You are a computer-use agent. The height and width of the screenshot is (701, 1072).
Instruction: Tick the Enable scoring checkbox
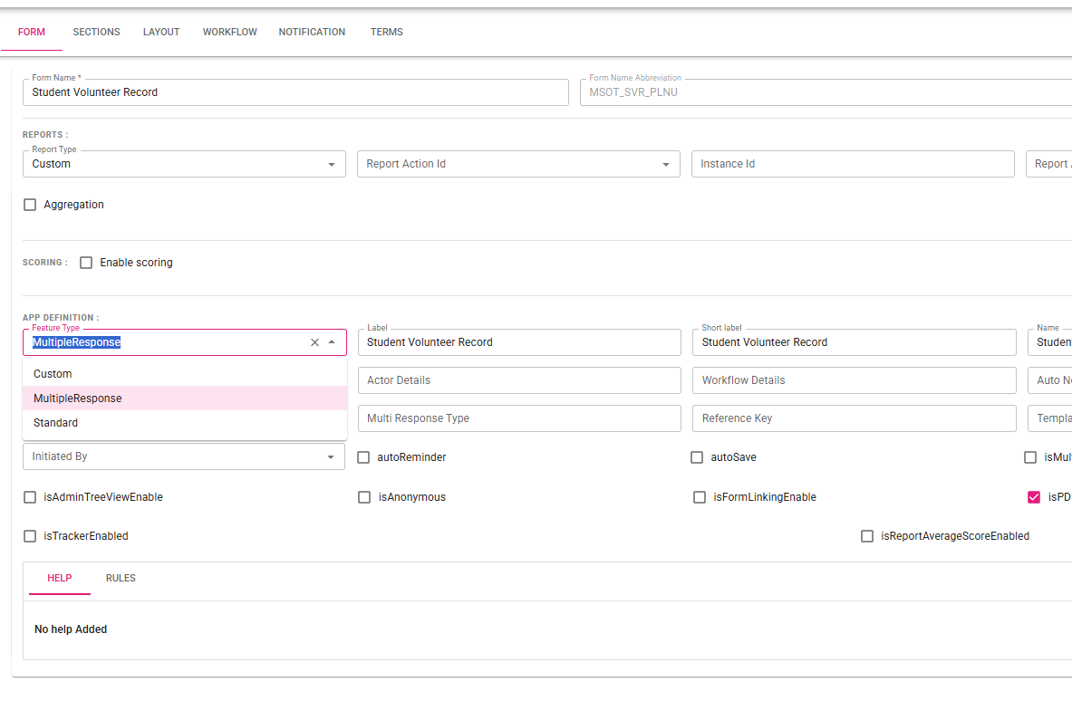click(x=86, y=263)
